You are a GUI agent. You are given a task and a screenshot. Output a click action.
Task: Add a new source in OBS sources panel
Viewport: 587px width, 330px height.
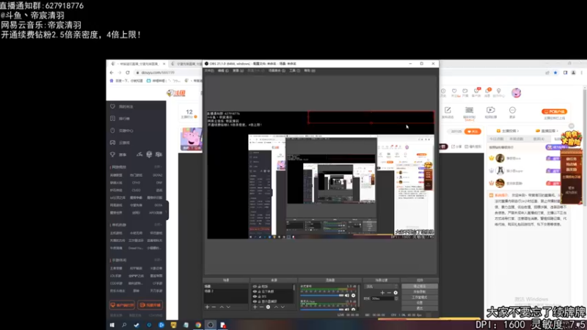tap(255, 307)
